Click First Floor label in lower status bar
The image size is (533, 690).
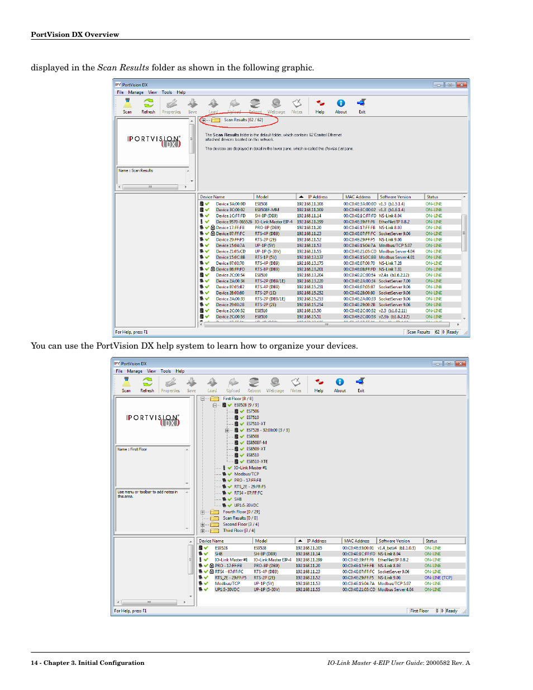[420, 611]
